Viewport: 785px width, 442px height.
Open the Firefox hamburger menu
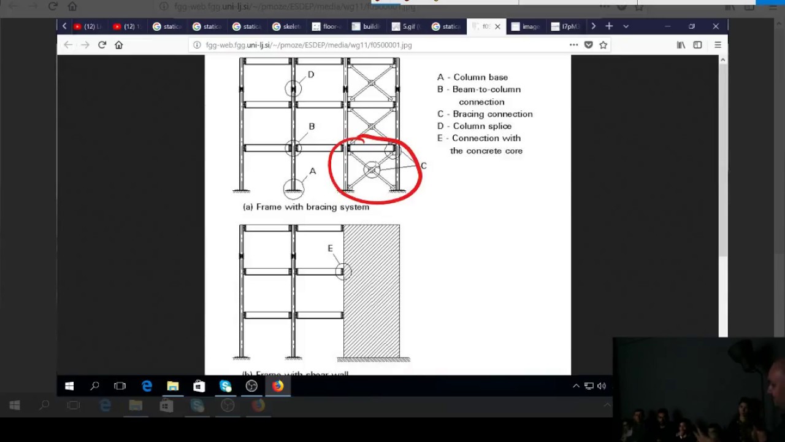718,45
